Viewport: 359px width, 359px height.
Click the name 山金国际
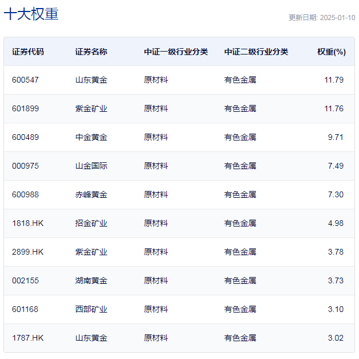click(91, 166)
